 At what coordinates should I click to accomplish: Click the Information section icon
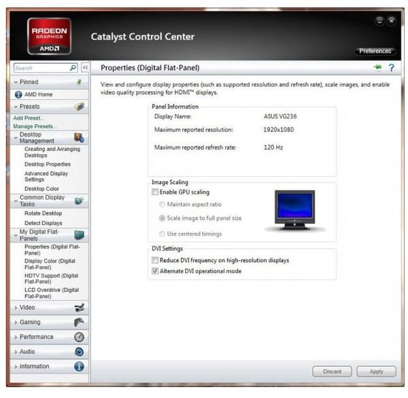[79, 367]
